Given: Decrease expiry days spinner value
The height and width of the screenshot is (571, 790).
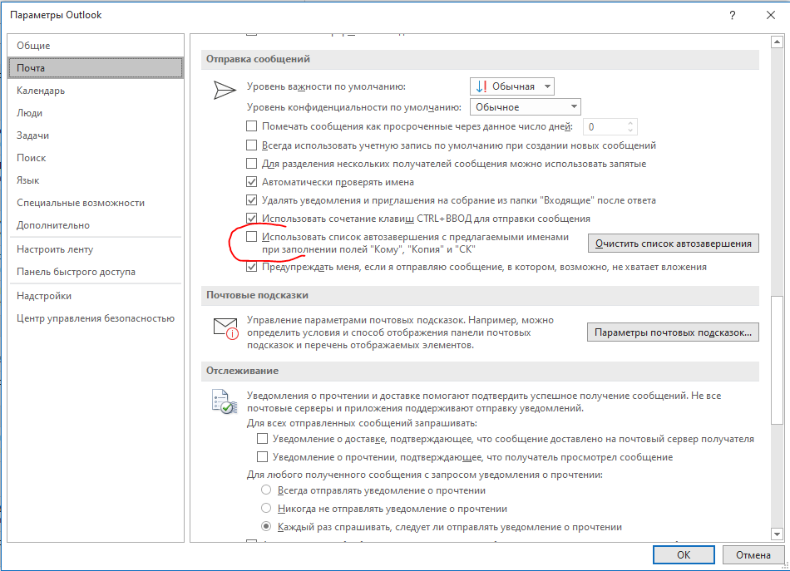Looking at the screenshot, I should (x=630, y=130).
